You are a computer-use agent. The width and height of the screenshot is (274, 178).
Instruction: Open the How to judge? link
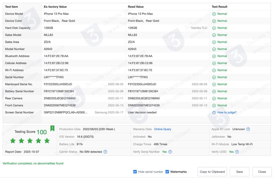coord(227,112)
